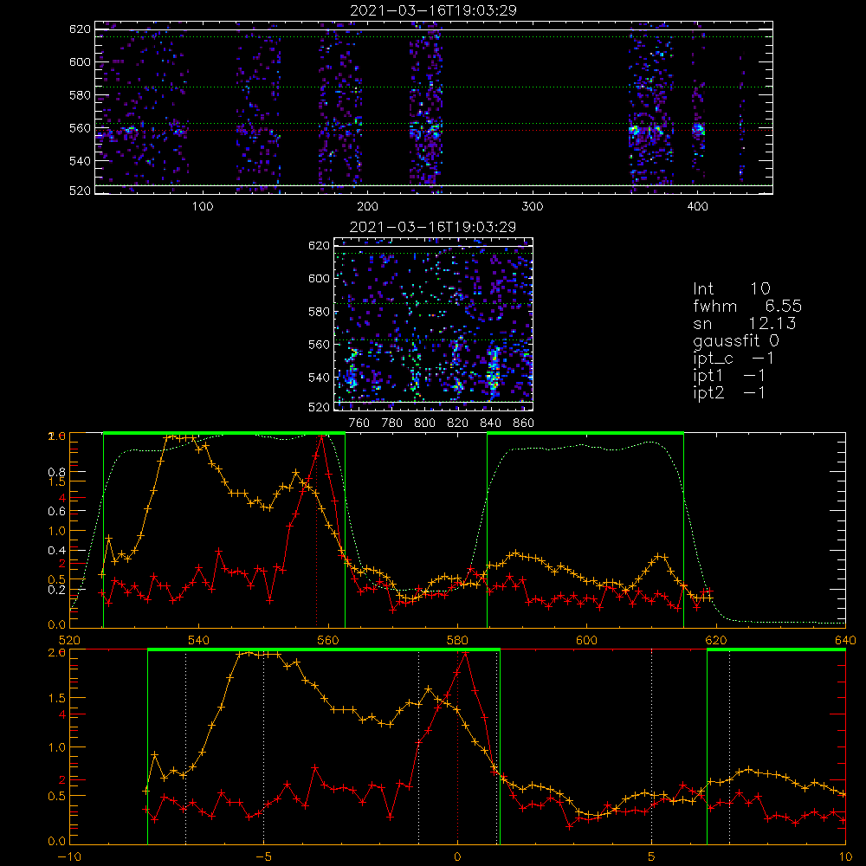Click the white '0.8' y-axis label
The image size is (866, 866).
(x=57, y=472)
